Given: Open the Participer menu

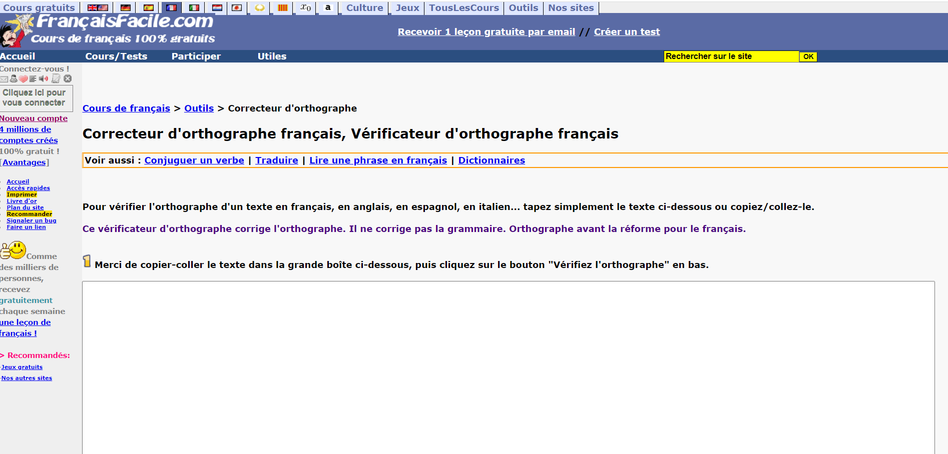Looking at the screenshot, I should click(196, 56).
